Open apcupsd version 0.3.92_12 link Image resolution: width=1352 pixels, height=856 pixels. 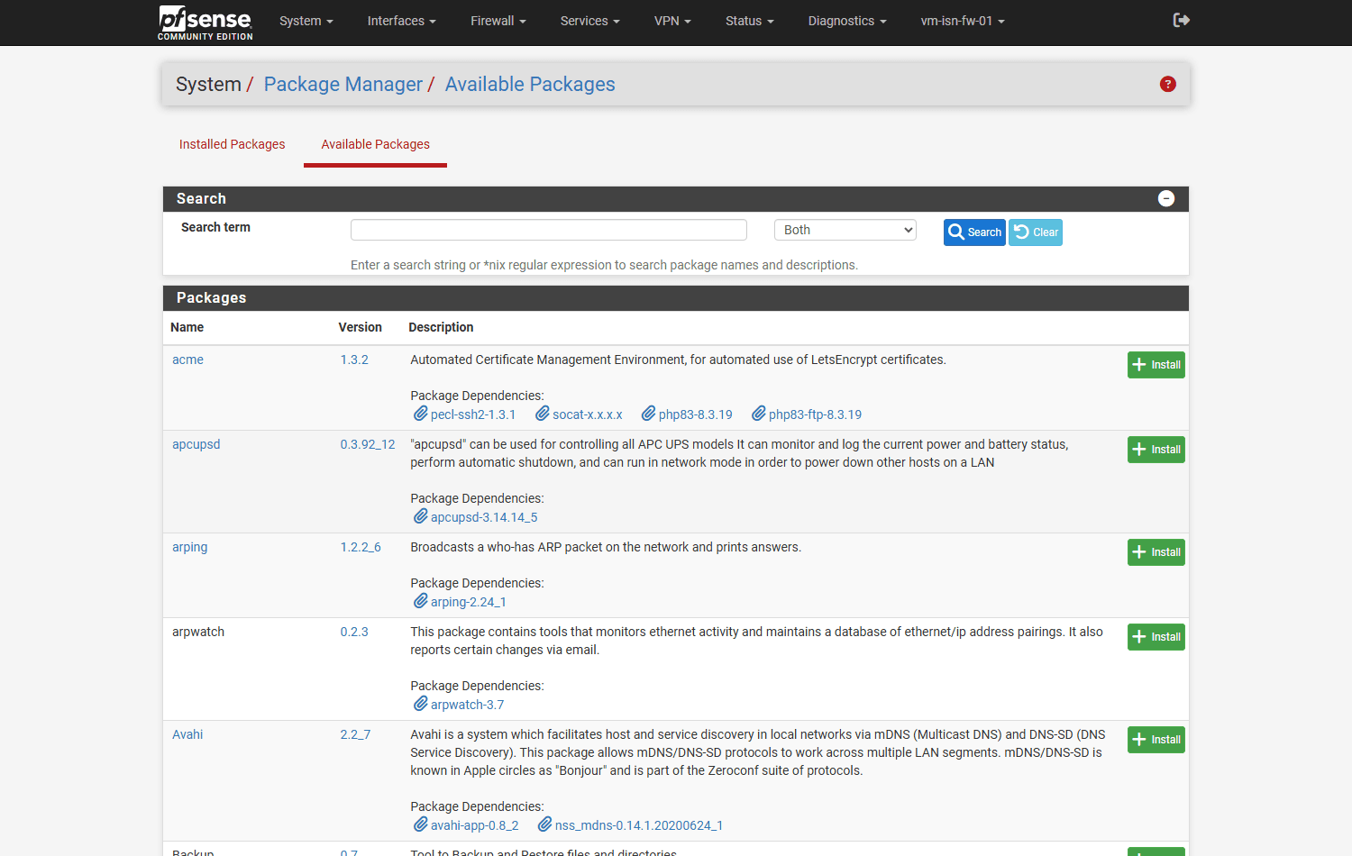coord(368,444)
